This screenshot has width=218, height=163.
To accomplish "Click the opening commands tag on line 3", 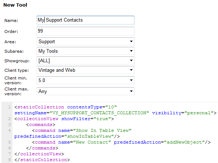I will (41, 125).
